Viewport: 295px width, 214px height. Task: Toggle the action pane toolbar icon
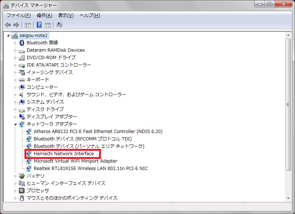coord(48,25)
